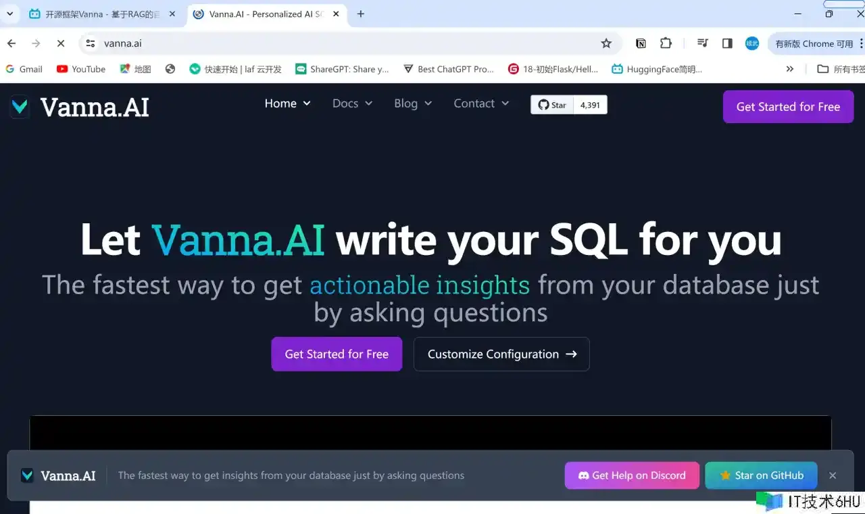Image resolution: width=865 pixels, height=514 pixels.
Task: Click the Vanna.AI logo in header
Action: (80, 107)
